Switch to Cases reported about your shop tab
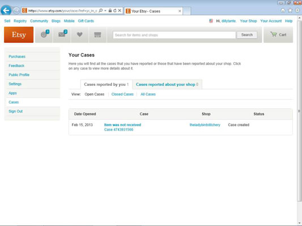 tap(167, 85)
